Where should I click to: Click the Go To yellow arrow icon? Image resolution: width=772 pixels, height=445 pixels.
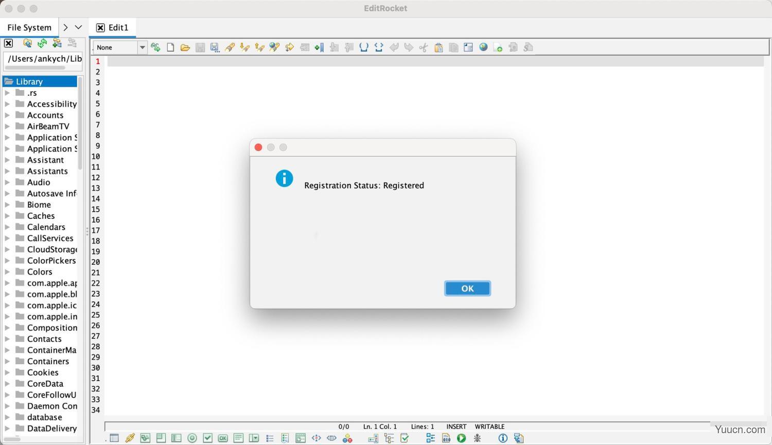pyautogui.click(x=290, y=47)
